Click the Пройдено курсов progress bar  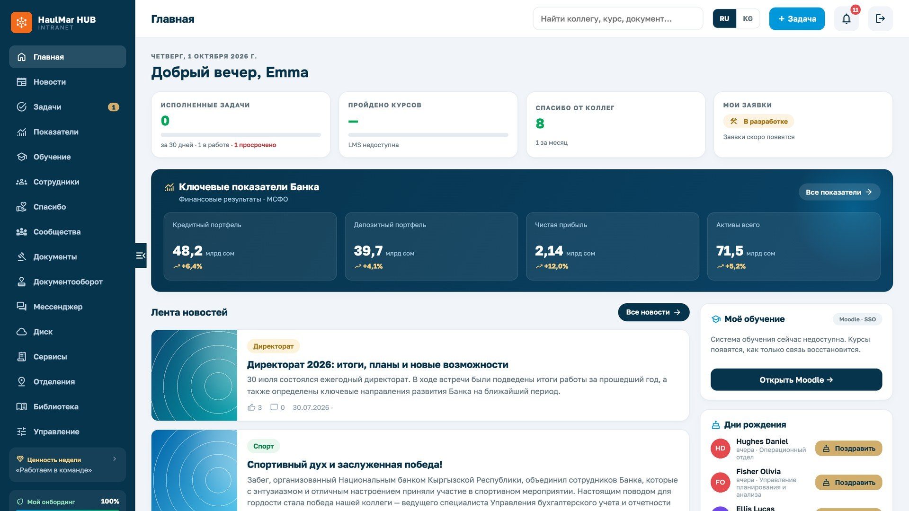(428, 135)
